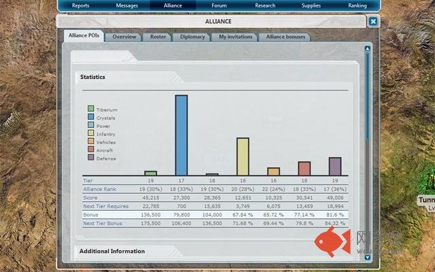Click the Next Tier Requires row label
Image resolution: width=435 pixels, height=272 pixels.
(x=106, y=206)
